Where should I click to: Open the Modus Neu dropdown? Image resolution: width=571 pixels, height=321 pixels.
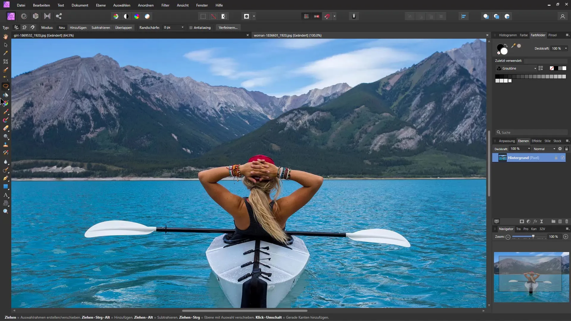[62, 27]
